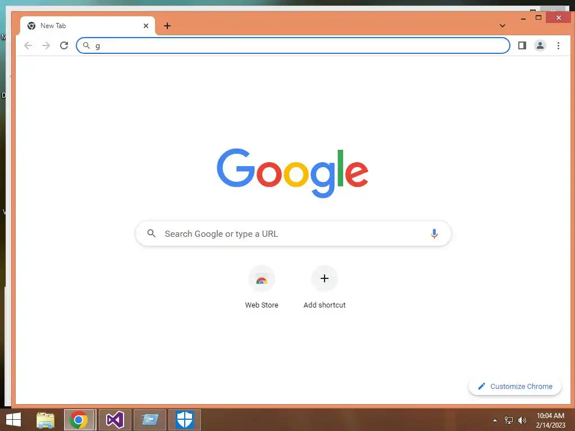Click the Google logo

[292, 173]
